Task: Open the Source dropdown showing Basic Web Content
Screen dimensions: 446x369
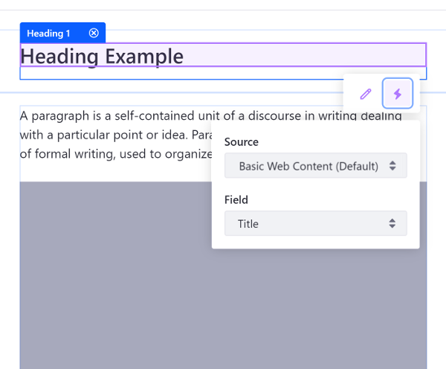Action: click(315, 166)
